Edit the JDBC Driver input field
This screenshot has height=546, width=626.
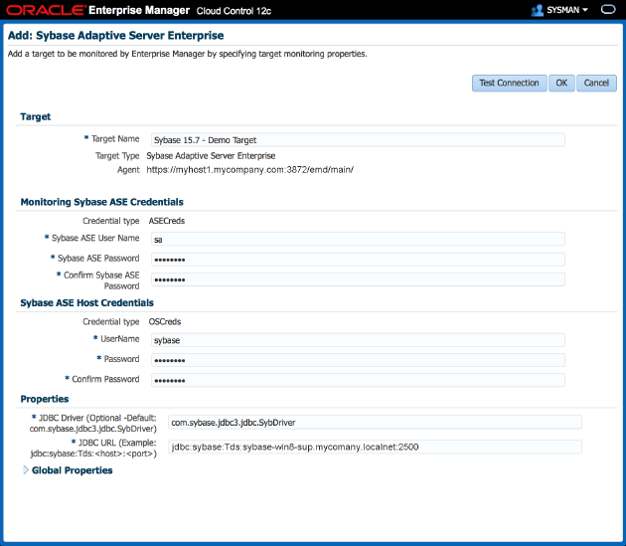click(375, 423)
